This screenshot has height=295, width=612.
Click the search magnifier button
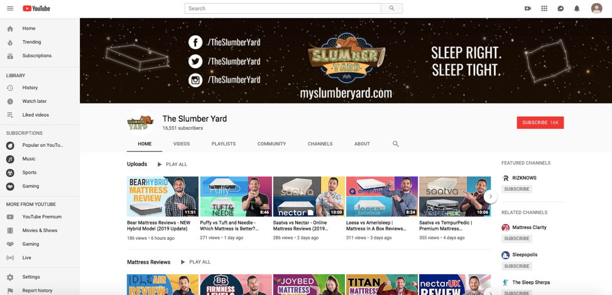(x=392, y=8)
